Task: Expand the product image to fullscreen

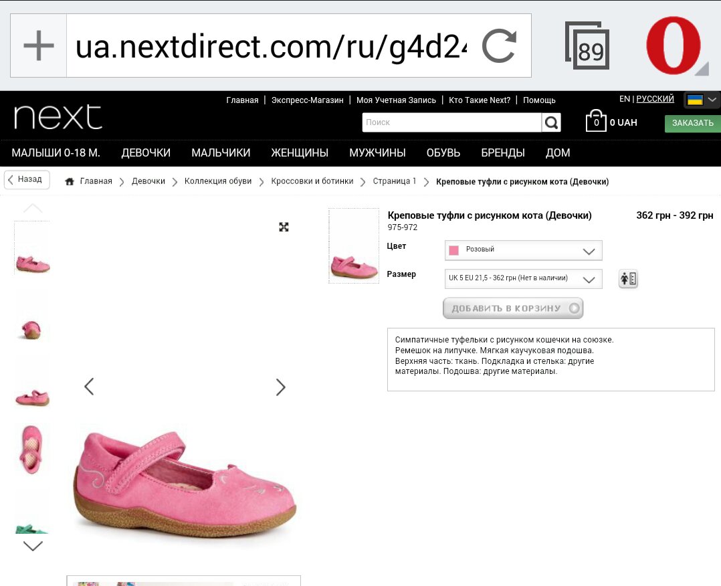Action: coord(284,227)
